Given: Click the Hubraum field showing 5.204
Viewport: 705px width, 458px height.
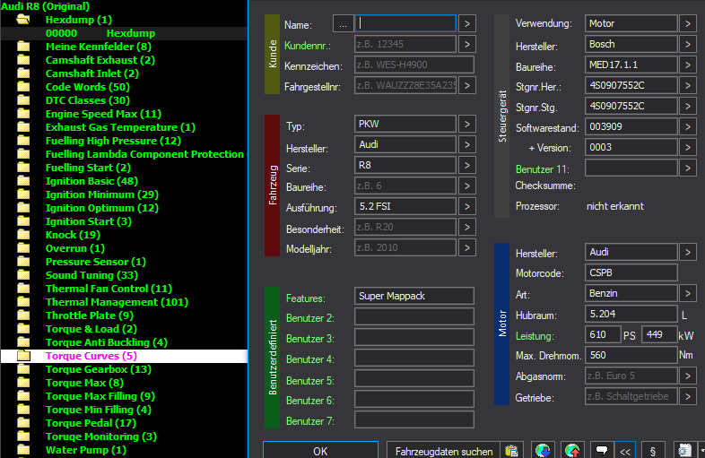Looking at the screenshot, I should click(x=631, y=314).
